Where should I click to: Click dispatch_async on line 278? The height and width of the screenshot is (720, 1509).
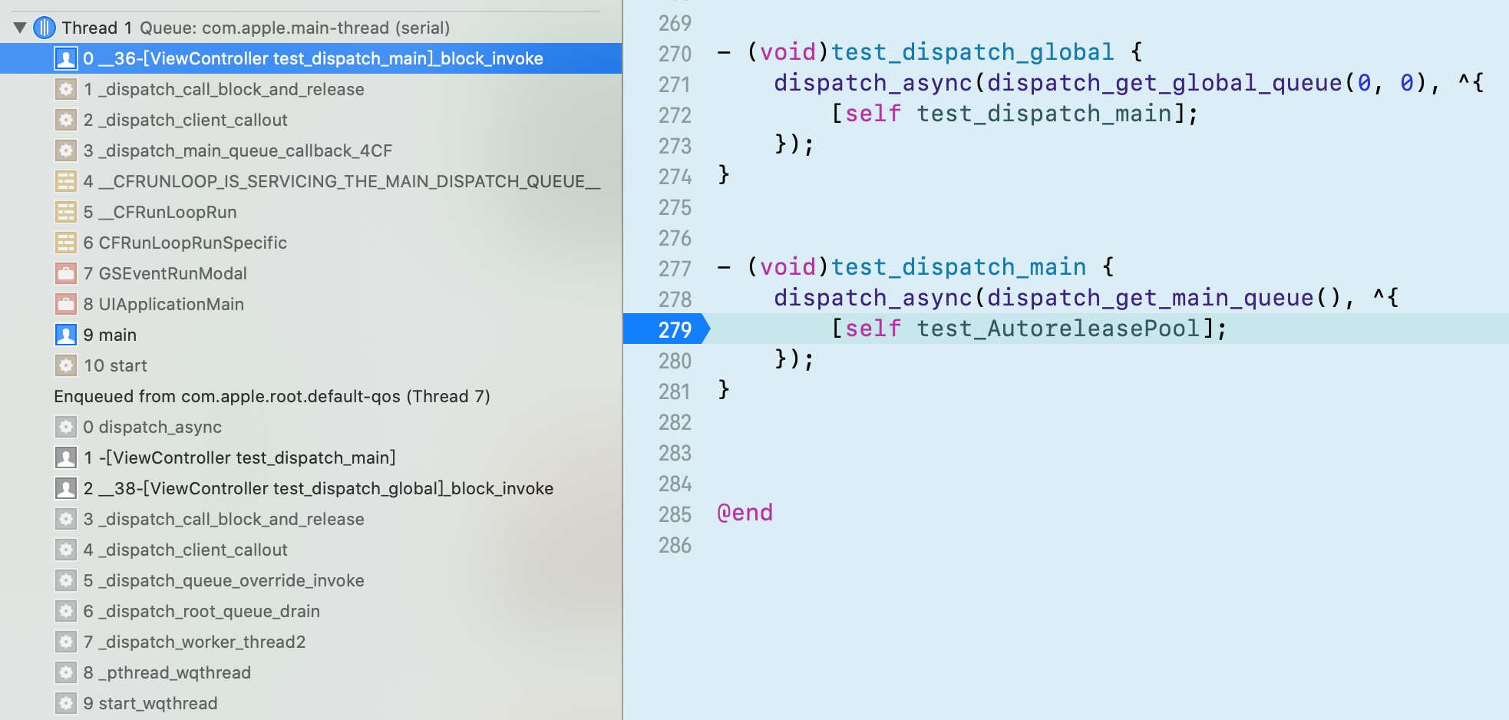[x=873, y=298]
